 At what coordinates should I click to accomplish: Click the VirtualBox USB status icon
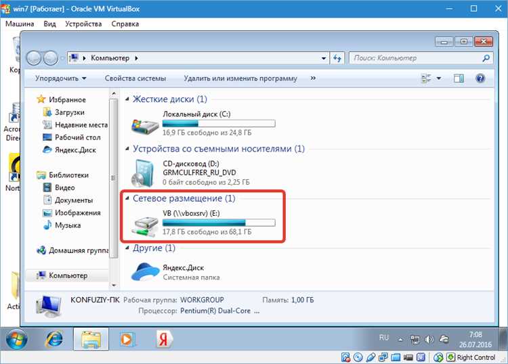(x=371, y=357)
